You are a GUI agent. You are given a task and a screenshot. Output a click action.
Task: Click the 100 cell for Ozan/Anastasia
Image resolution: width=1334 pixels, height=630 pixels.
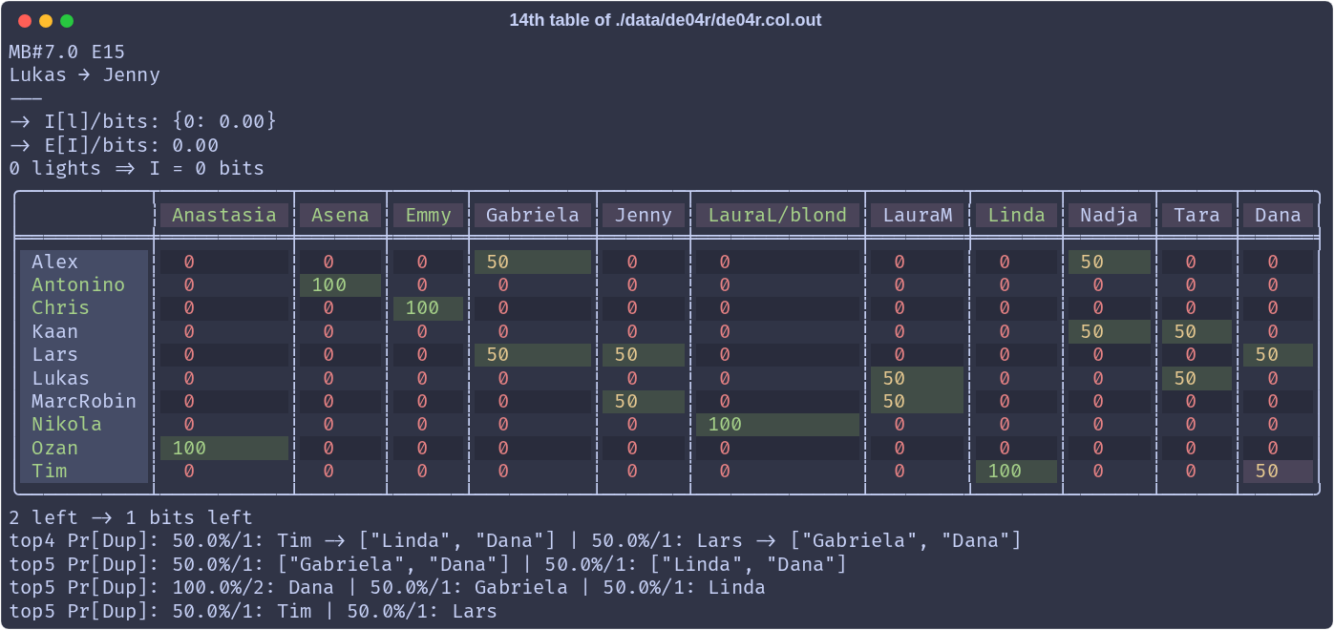[x=224, y=448]
